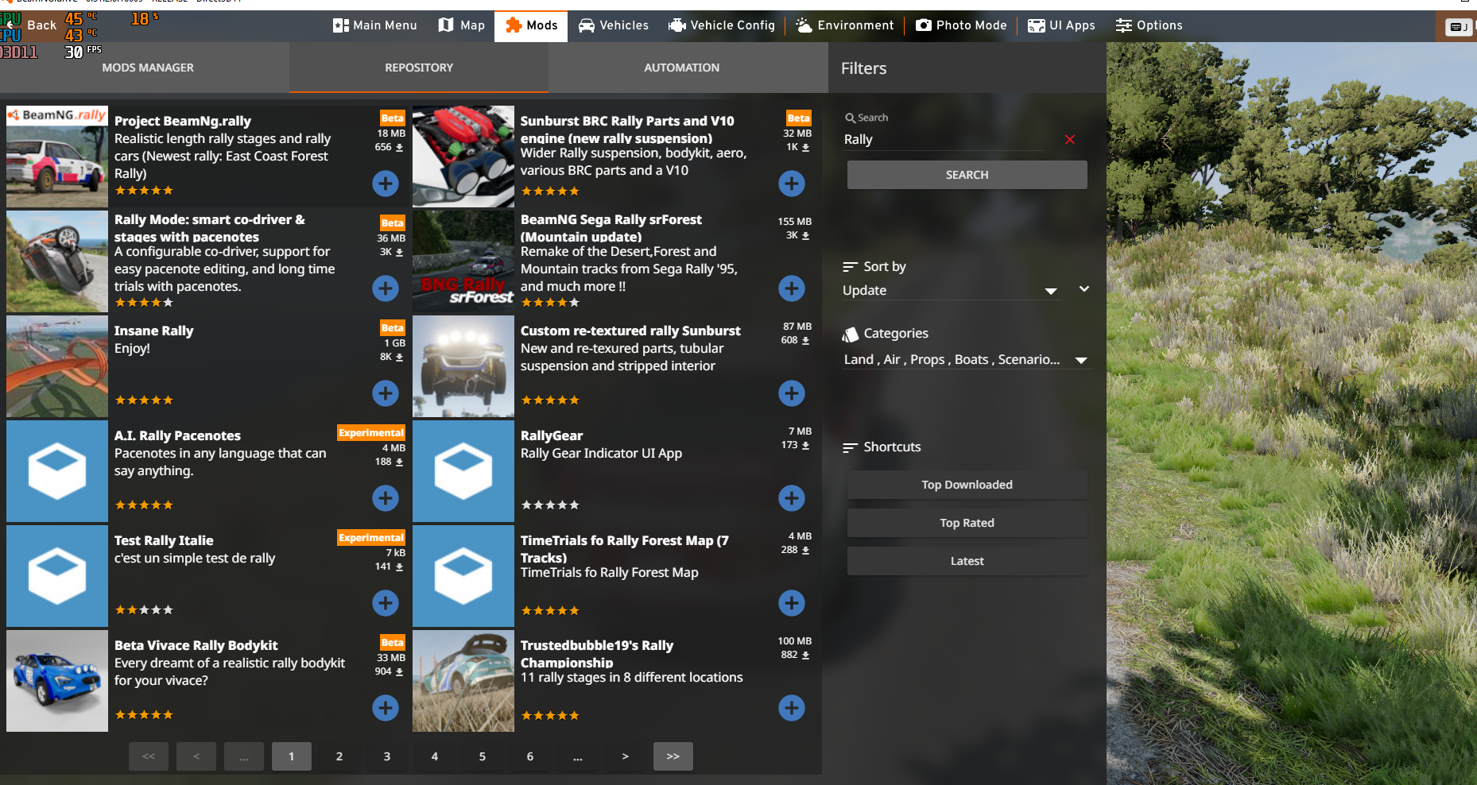1477x785 pixels.
Task: Open the Vehicles menu
Action: (613, 25)
